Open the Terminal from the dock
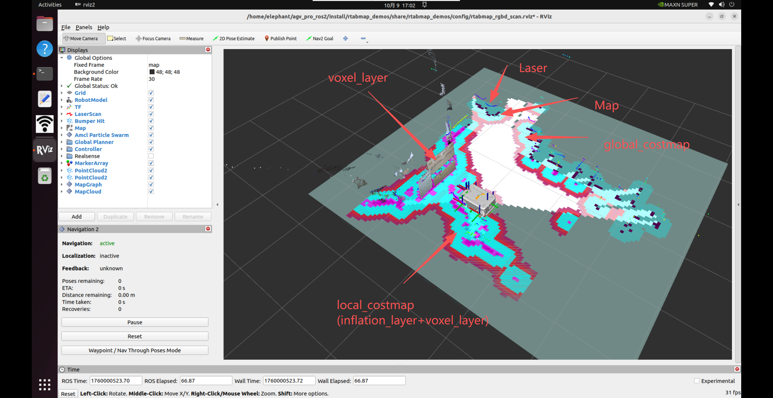 click(45, 74)
